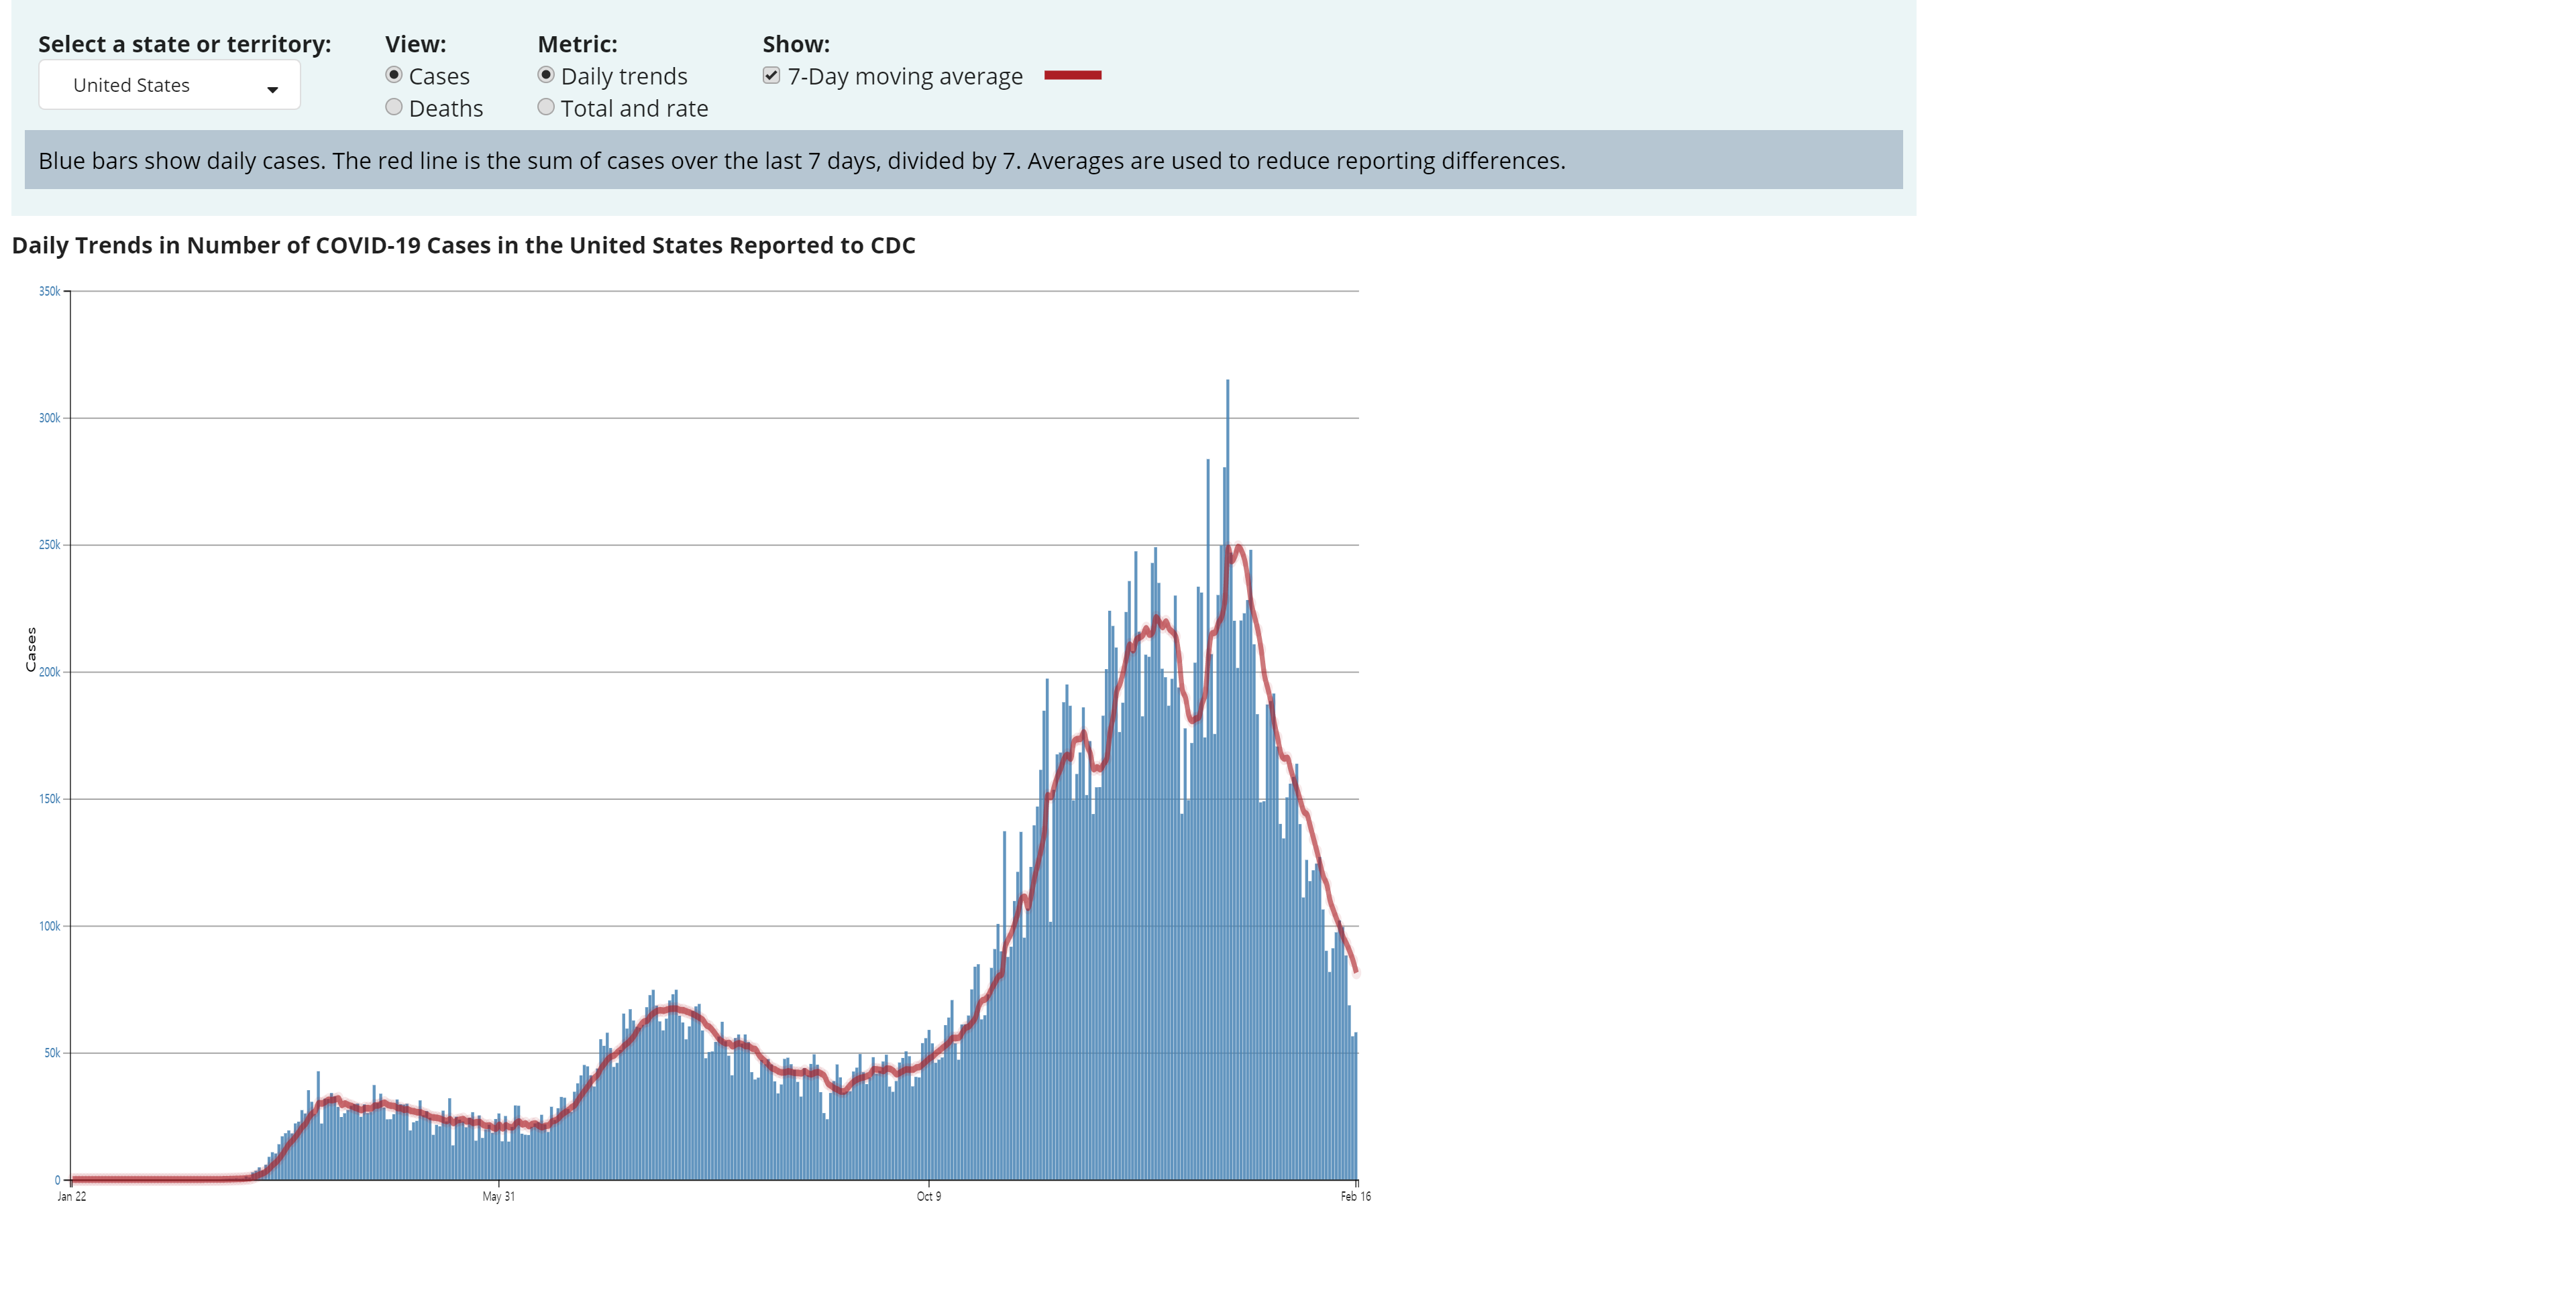
Task: Click the 'Cases' view label text
Action: click(439, 77)
